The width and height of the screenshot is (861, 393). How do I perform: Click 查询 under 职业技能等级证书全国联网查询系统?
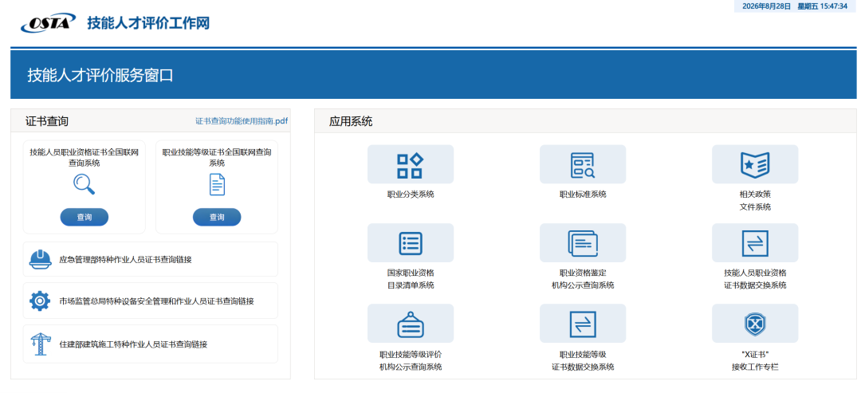point(217,218)
